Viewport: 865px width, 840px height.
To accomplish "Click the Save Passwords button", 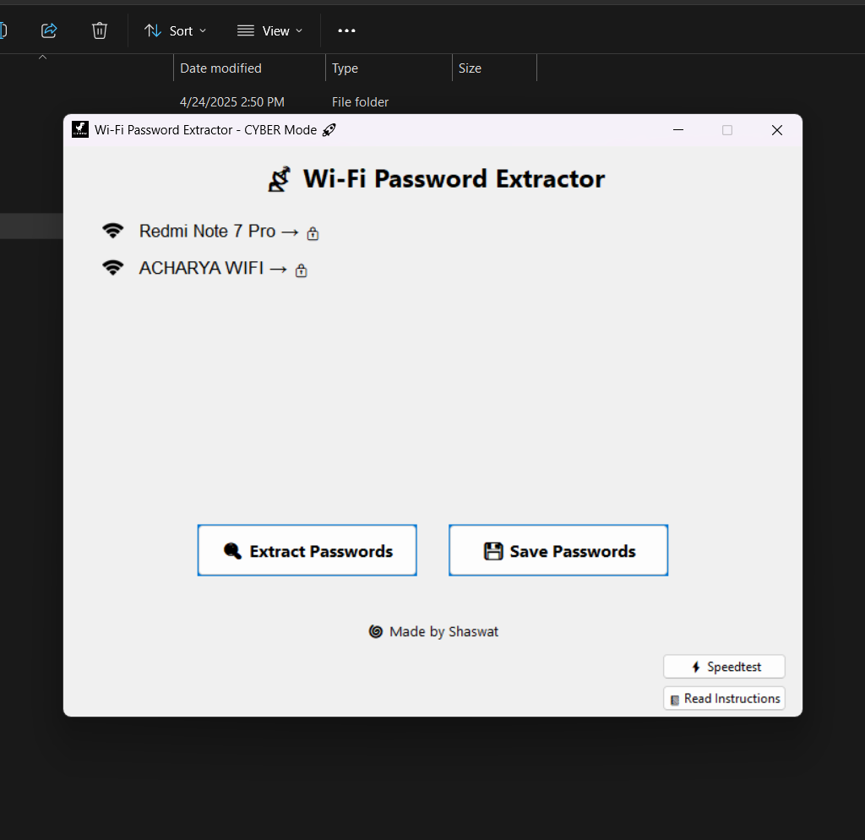I will (x=558, y=550).
